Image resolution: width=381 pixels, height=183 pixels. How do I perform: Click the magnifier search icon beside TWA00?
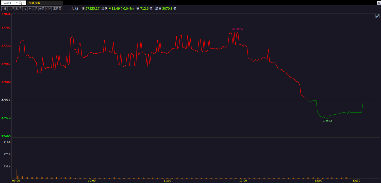[x=21, y=3]
